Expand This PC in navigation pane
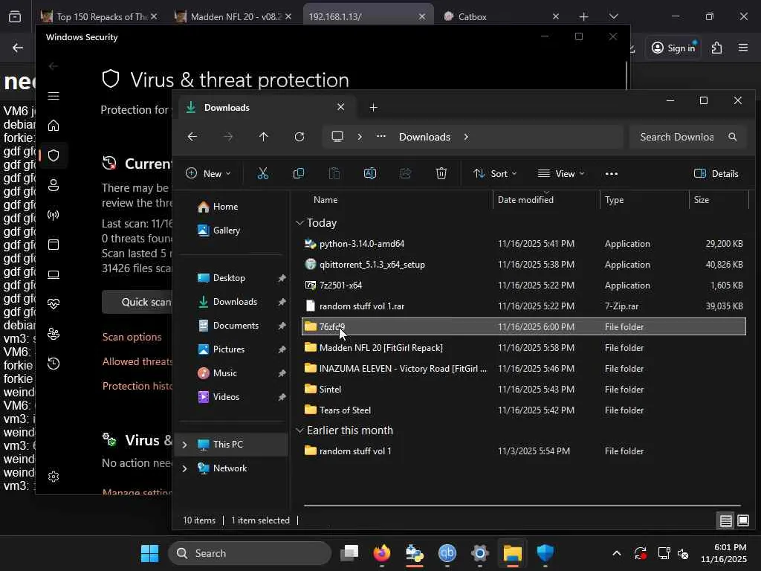The height and width of the screenshot is (571, 761). coord(184,445)
